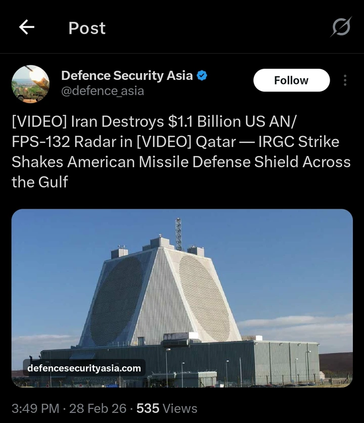Click the blue verified checkmark badge
Screen dimensions: 364x423
[202, 75]
